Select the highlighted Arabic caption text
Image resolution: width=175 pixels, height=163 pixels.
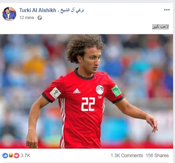[160, 27]
